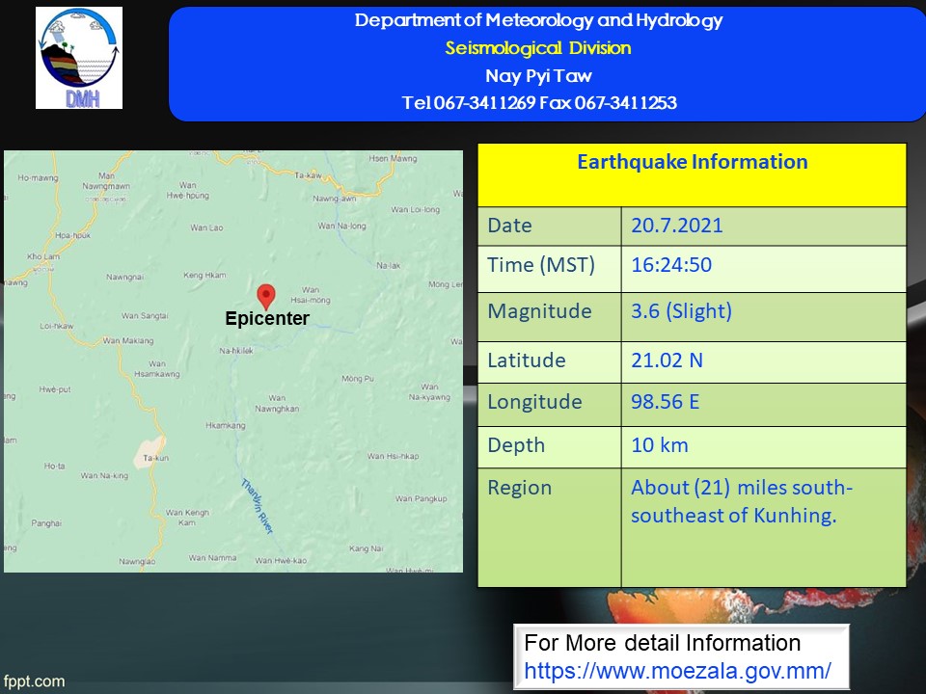Click 'Wan Maklang' place name on map
The image size is (926, 694).
click(x=128, y=340)
